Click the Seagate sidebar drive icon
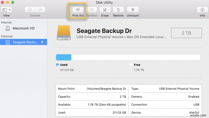Image resolution: width=209 pixels, height=118 pixels. point(8,42)
